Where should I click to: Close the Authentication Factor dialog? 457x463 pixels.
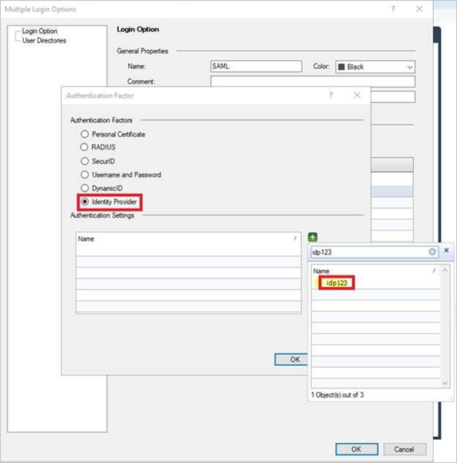click(357, 95)
